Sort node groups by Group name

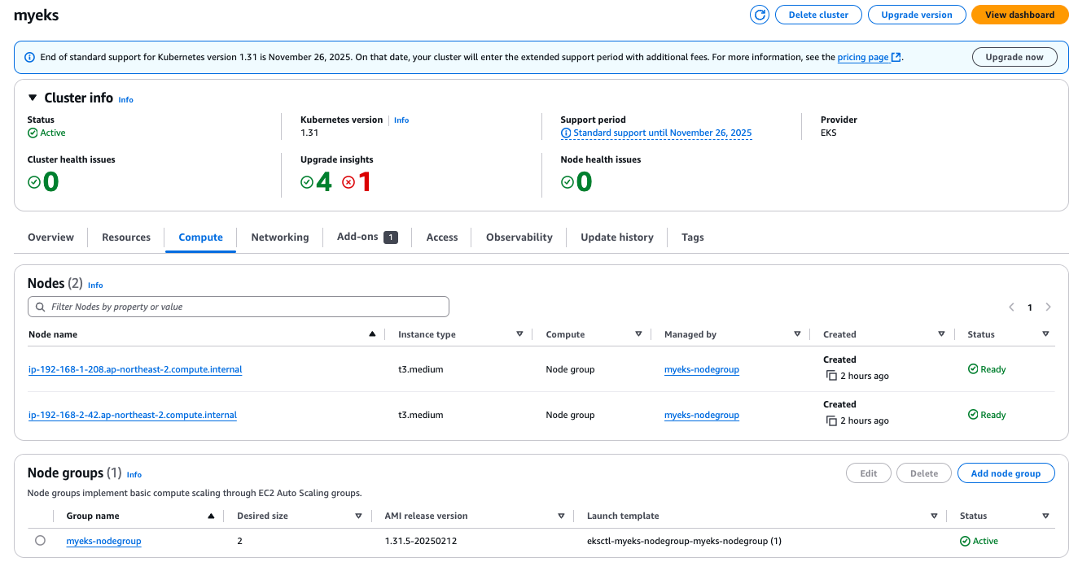[211, 516]
